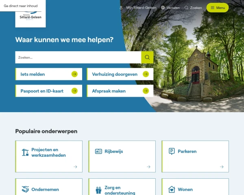The height and width of the screenshot is (195, 244).
Task: Click arrow icon on Afspraak maken
Action: pos(146,91)
